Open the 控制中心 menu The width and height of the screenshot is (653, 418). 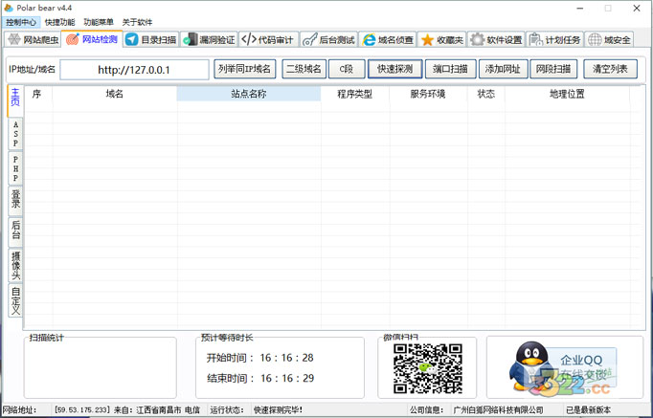tap(21, 22)
